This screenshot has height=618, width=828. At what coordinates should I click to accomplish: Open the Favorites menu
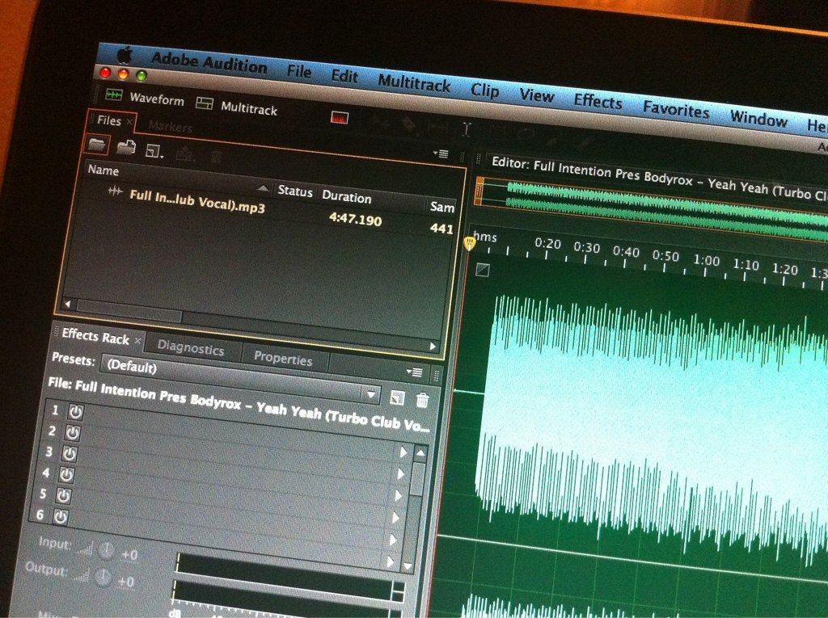(x=675, y=110)
